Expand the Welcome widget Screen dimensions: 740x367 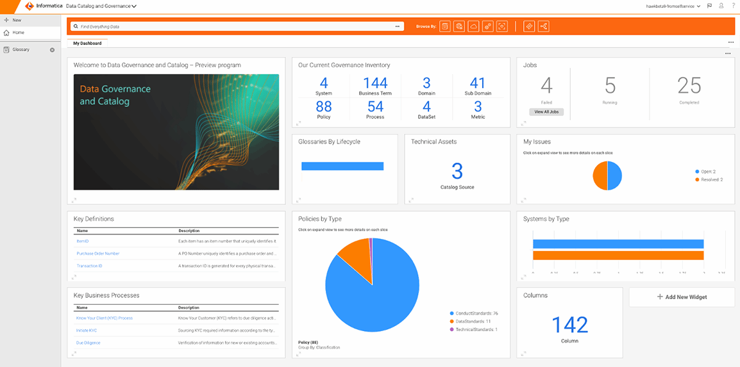pyautogui.click(x=74, y=200)
